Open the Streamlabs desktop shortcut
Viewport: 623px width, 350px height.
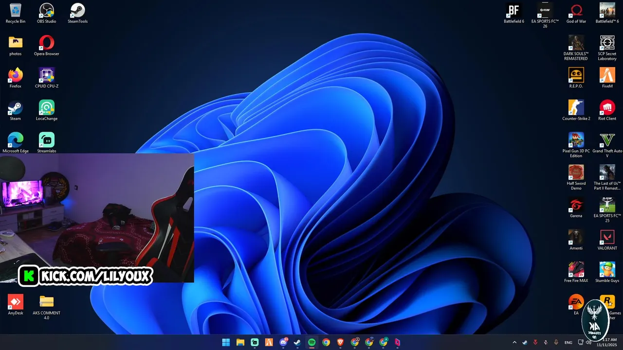click(x=47, y=142)
